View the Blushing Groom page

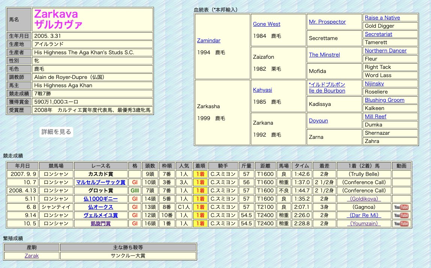point(384,100)
